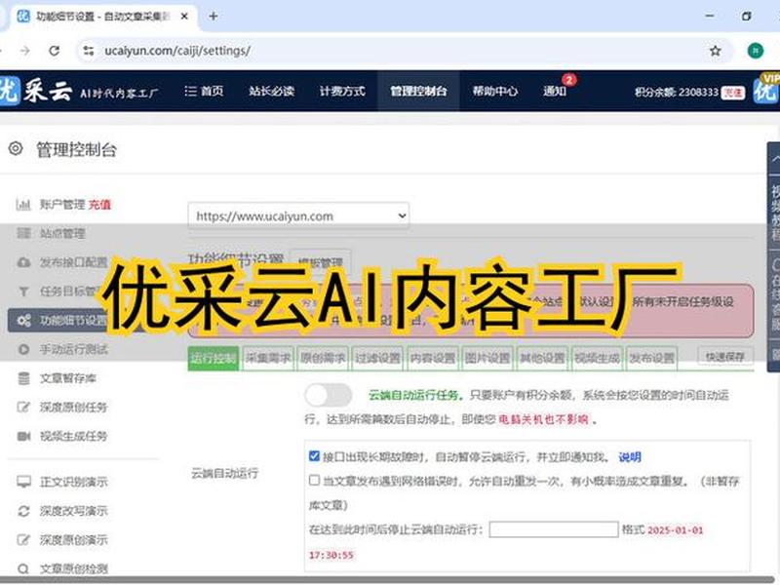Viewport: 780px width, 585px height.
Task: Switch to the 过滤设置 tab
Action: 377,358
